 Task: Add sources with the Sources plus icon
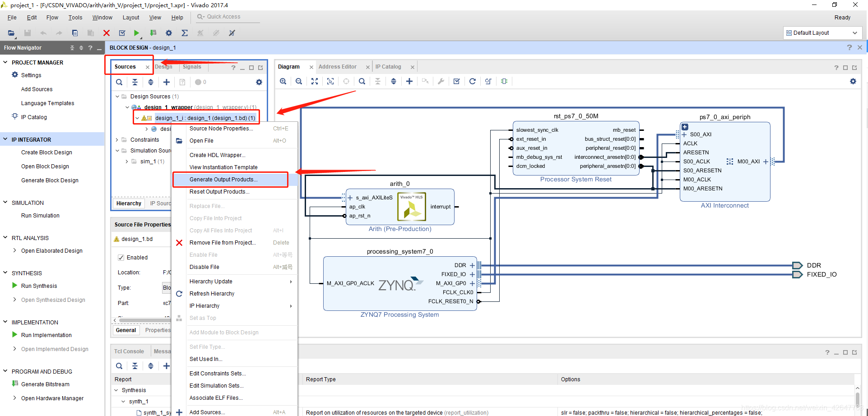(167, 82)
